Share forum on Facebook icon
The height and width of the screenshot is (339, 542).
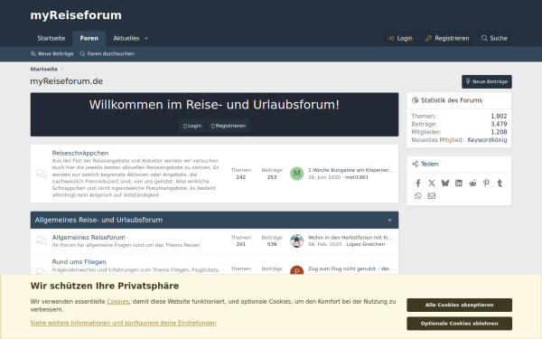[418, 183]
